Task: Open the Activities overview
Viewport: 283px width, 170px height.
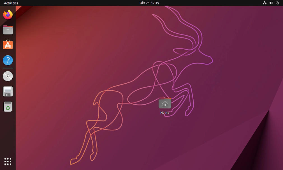Action: coord(11,3)
